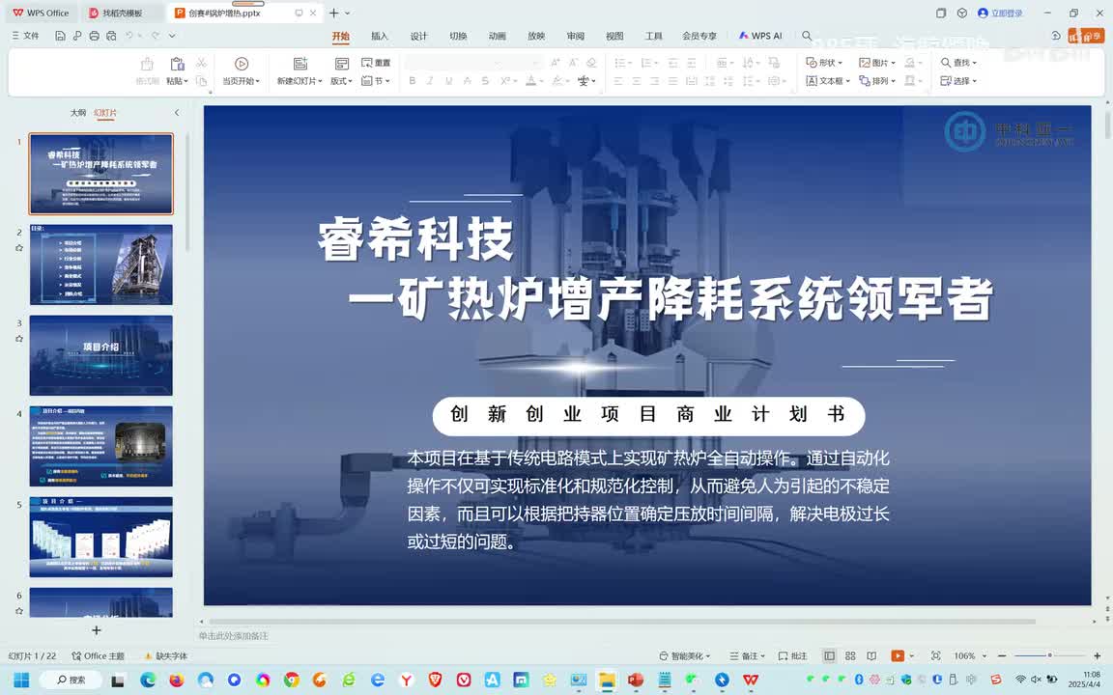1113x695 pixels.
Task: Click the volume mute icon in system tray
Action: tap(1036, 680)
